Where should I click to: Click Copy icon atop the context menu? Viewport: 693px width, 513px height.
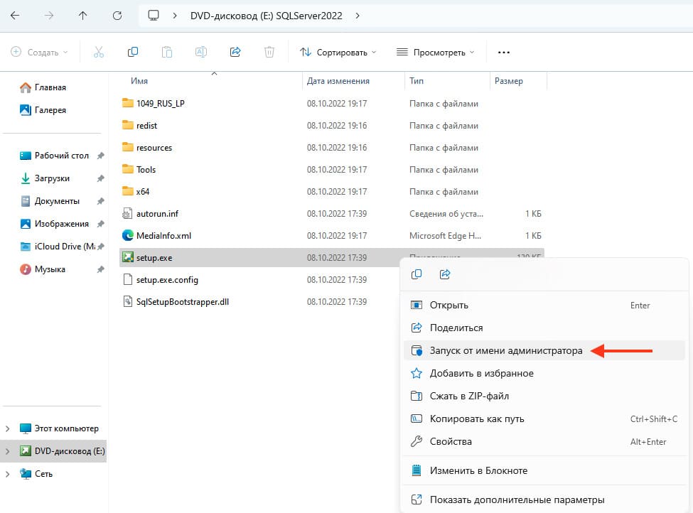417,274
